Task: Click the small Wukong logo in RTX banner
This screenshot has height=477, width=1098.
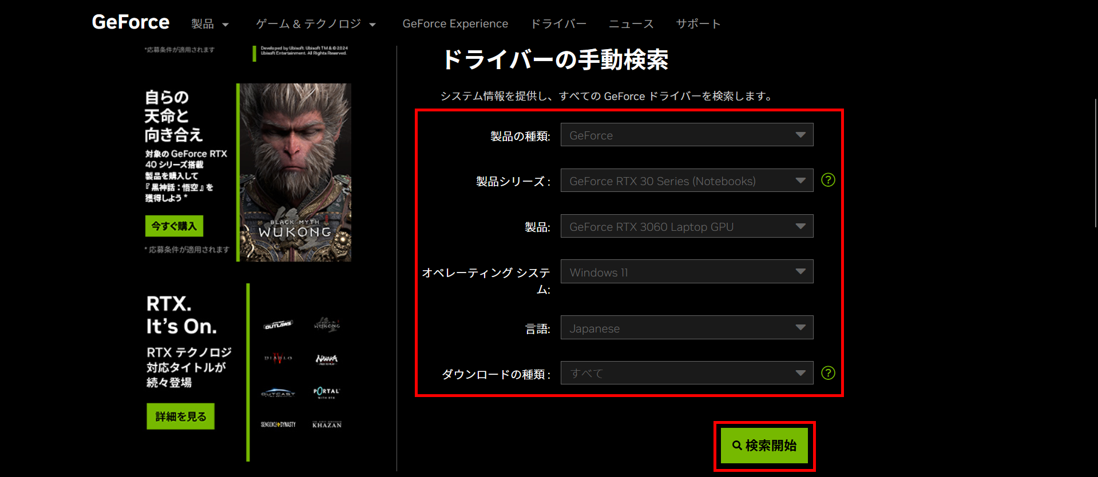Action: [x=327, y=324]
